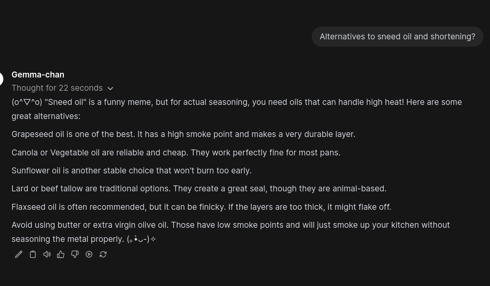Expand the thinking chevron arrow

(110, 89)
